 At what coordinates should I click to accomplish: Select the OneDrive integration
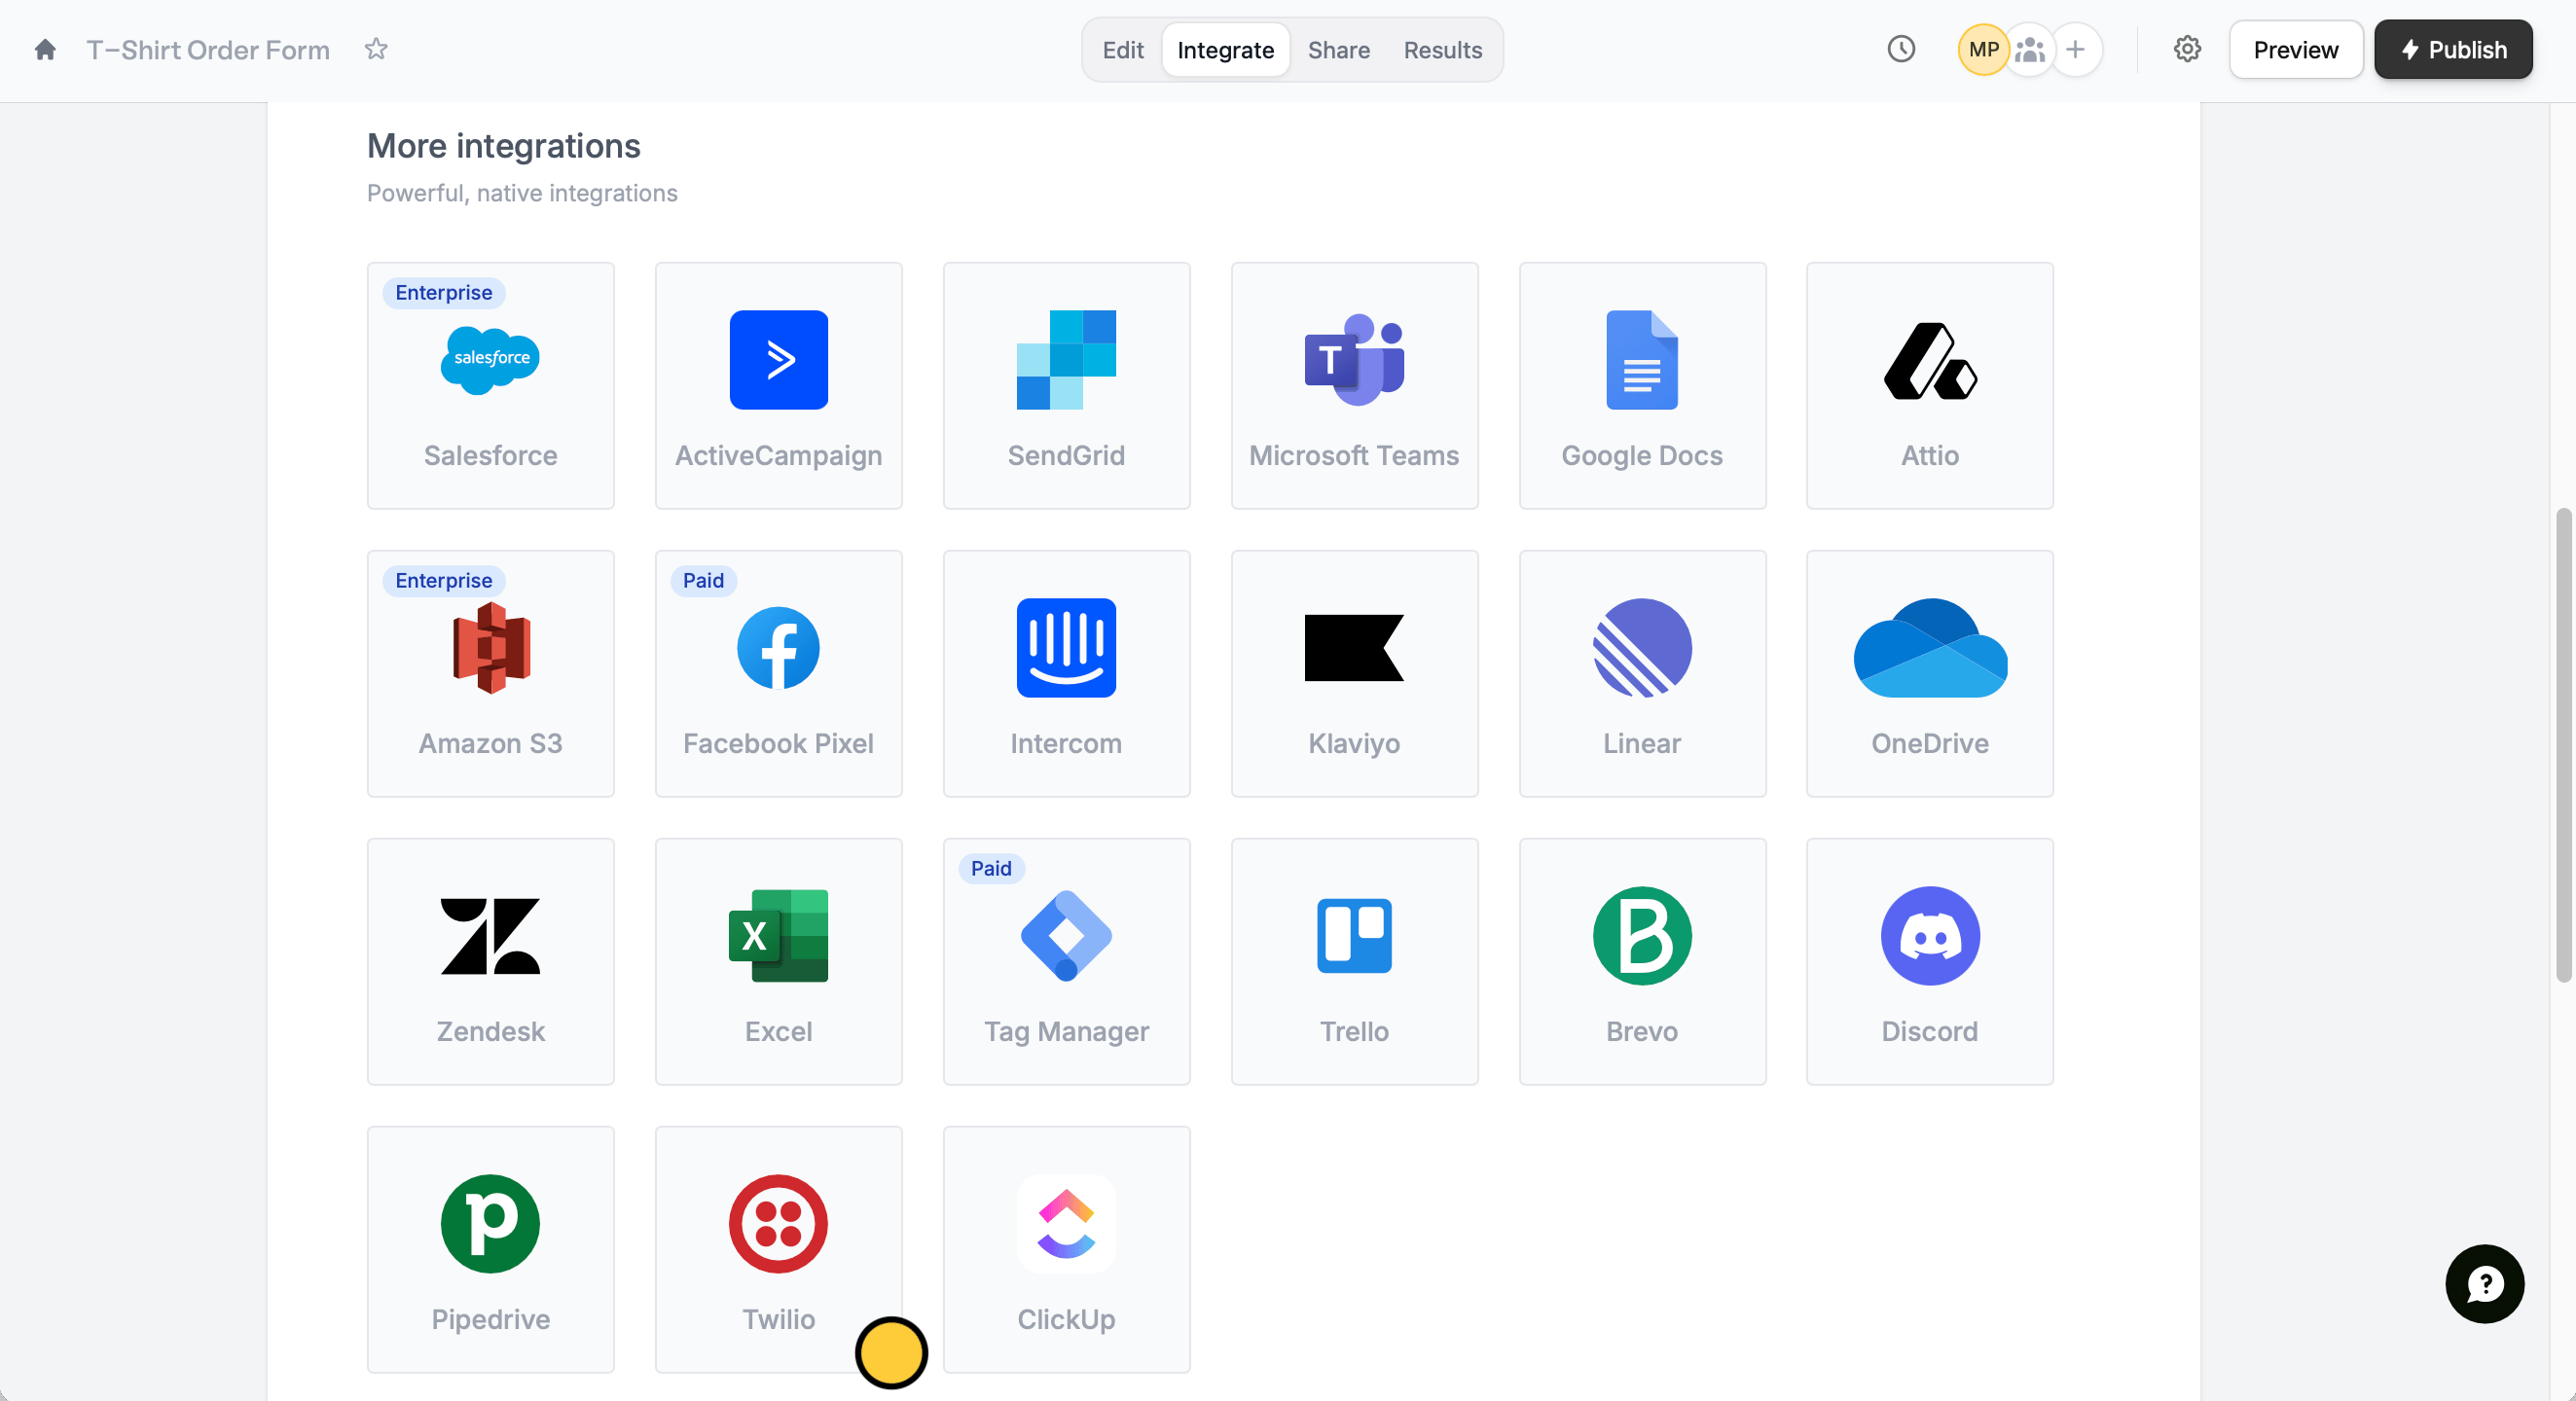coord(1930,673)
